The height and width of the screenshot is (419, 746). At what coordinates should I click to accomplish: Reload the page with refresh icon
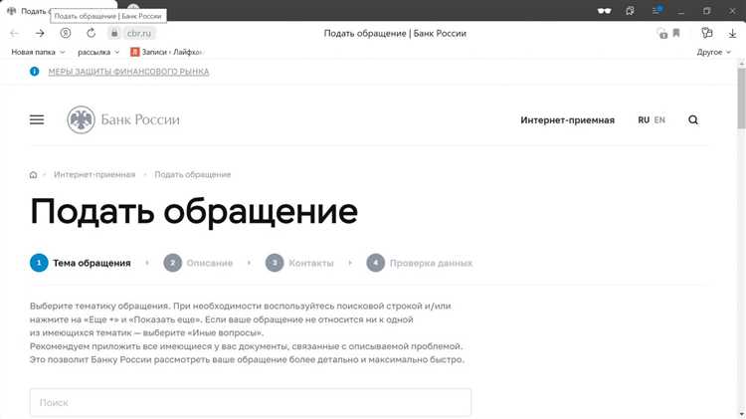(x=91, y=33)
